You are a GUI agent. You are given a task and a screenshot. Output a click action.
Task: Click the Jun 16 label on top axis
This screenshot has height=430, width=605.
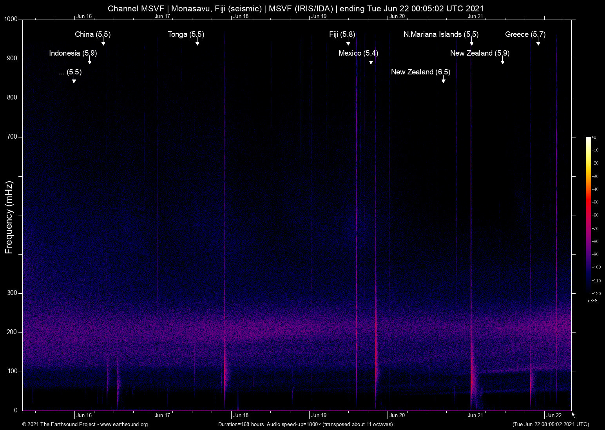pos(84,16)
